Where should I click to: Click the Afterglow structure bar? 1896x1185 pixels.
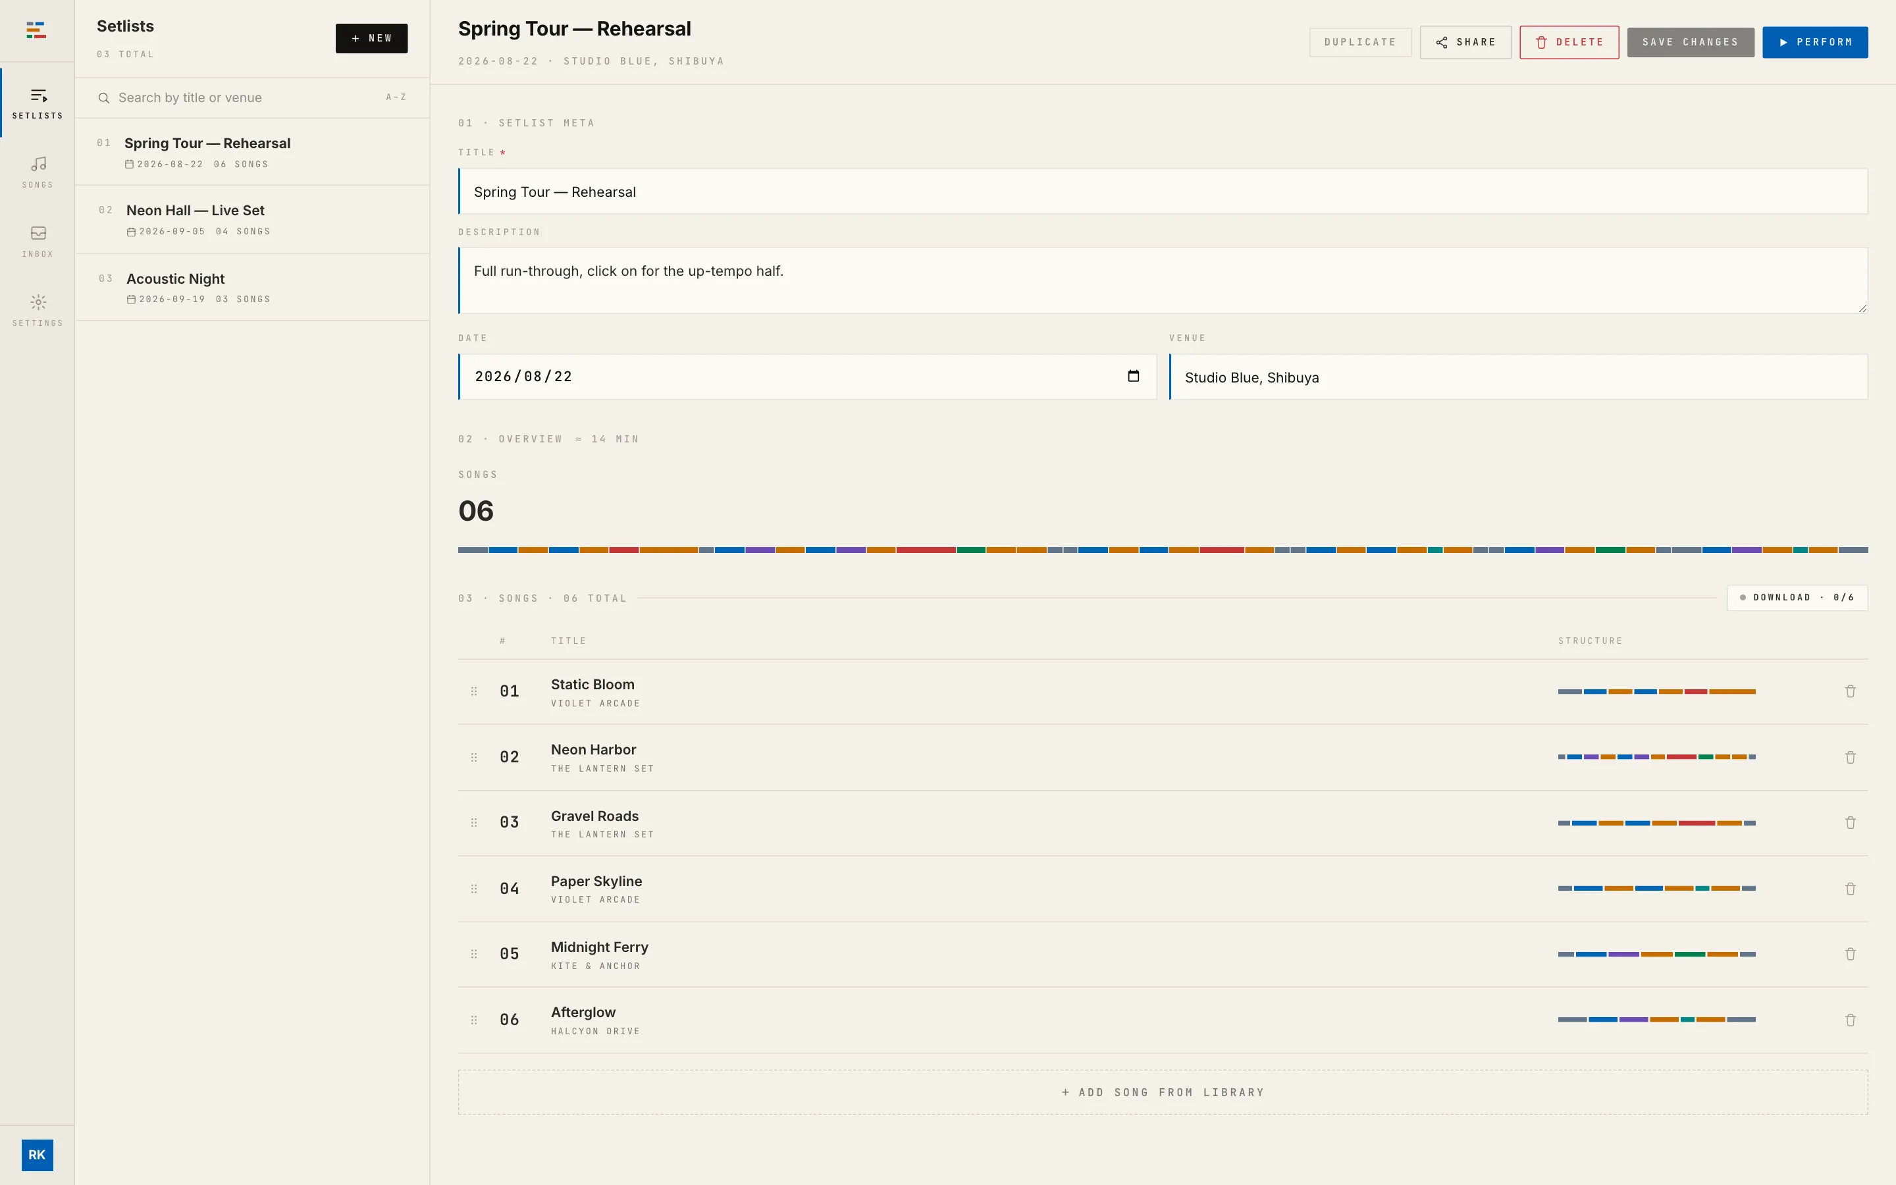(x=1656, y=1020)
